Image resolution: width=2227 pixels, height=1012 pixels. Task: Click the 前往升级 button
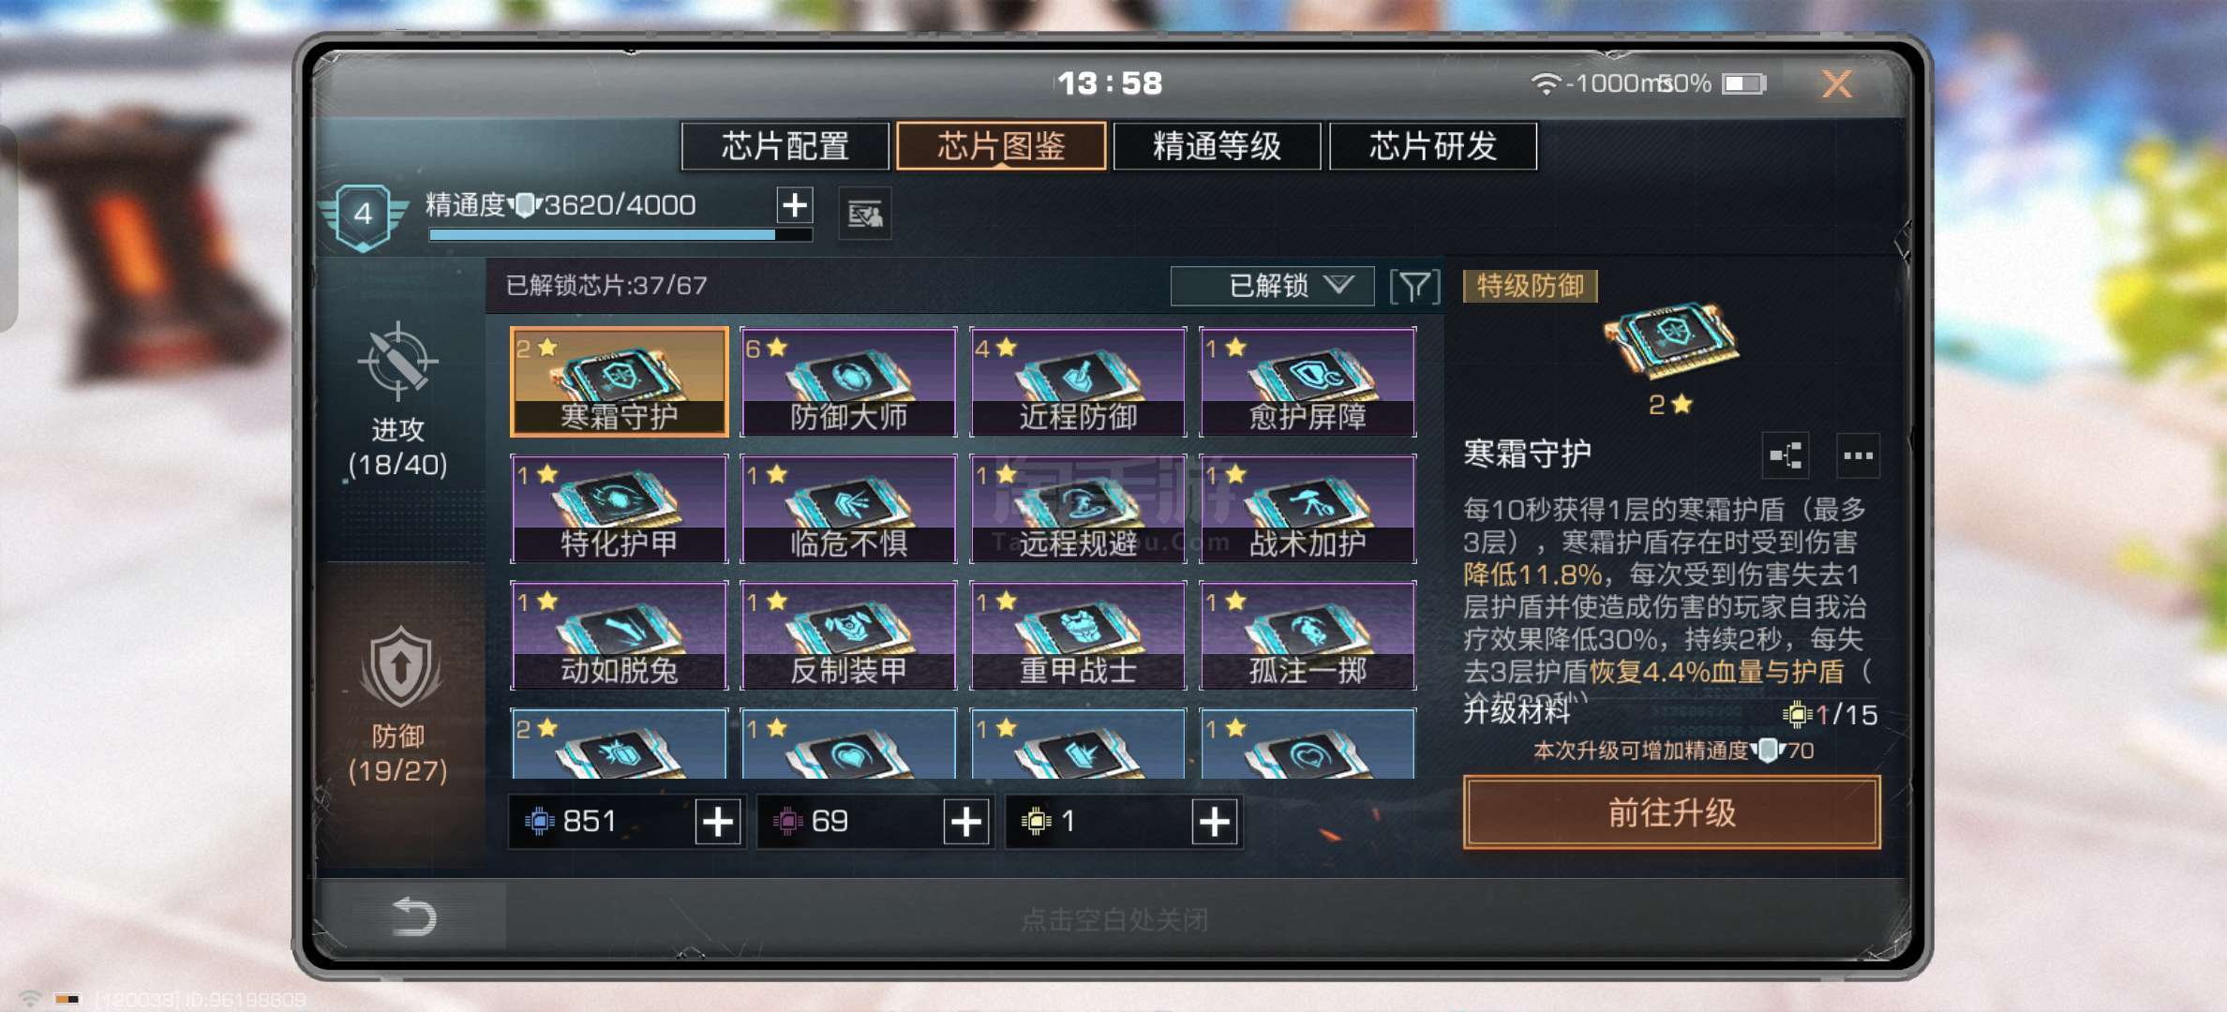click(1671, 812)
